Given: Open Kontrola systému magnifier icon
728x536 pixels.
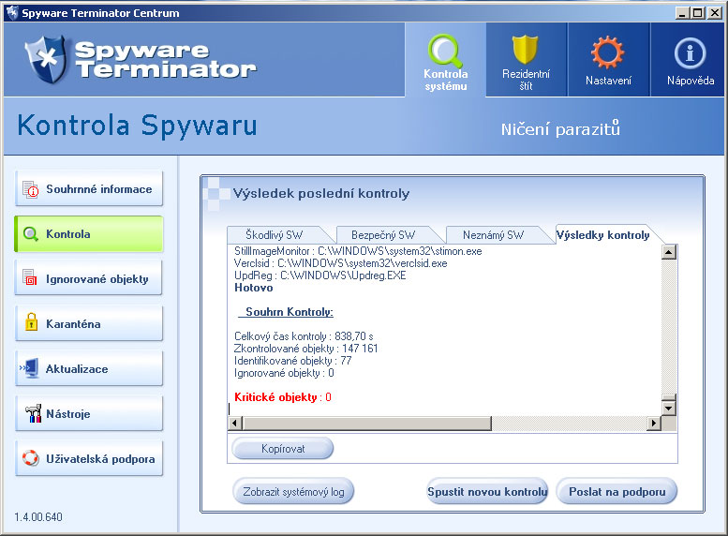Looking at the screenshot, I should click(445, 52).
